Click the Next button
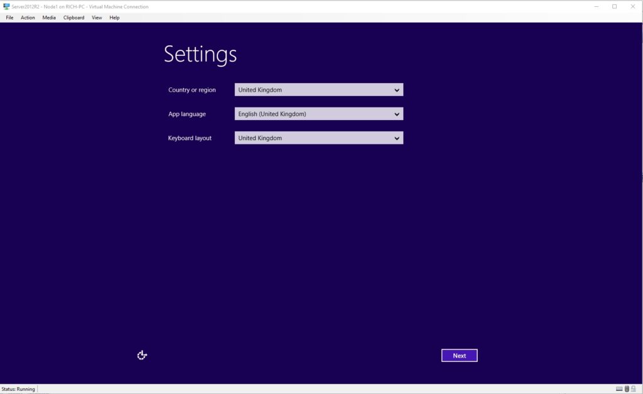 tap(459, 355)
